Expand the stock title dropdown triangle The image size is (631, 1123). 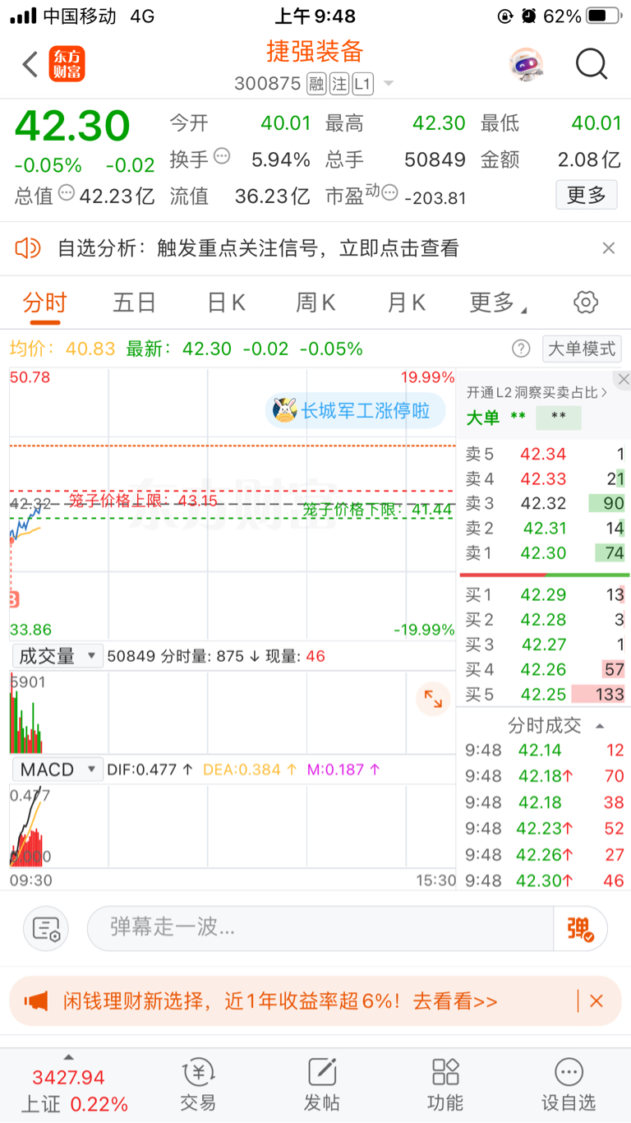388,84
